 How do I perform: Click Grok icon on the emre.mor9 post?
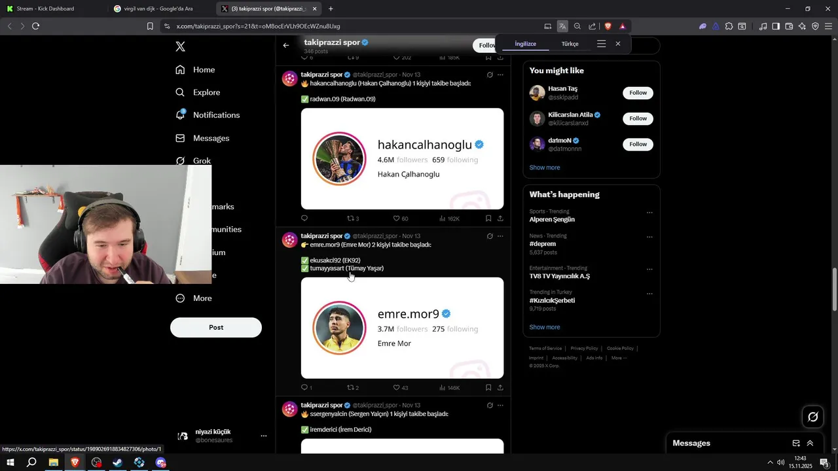coord(490,236)
